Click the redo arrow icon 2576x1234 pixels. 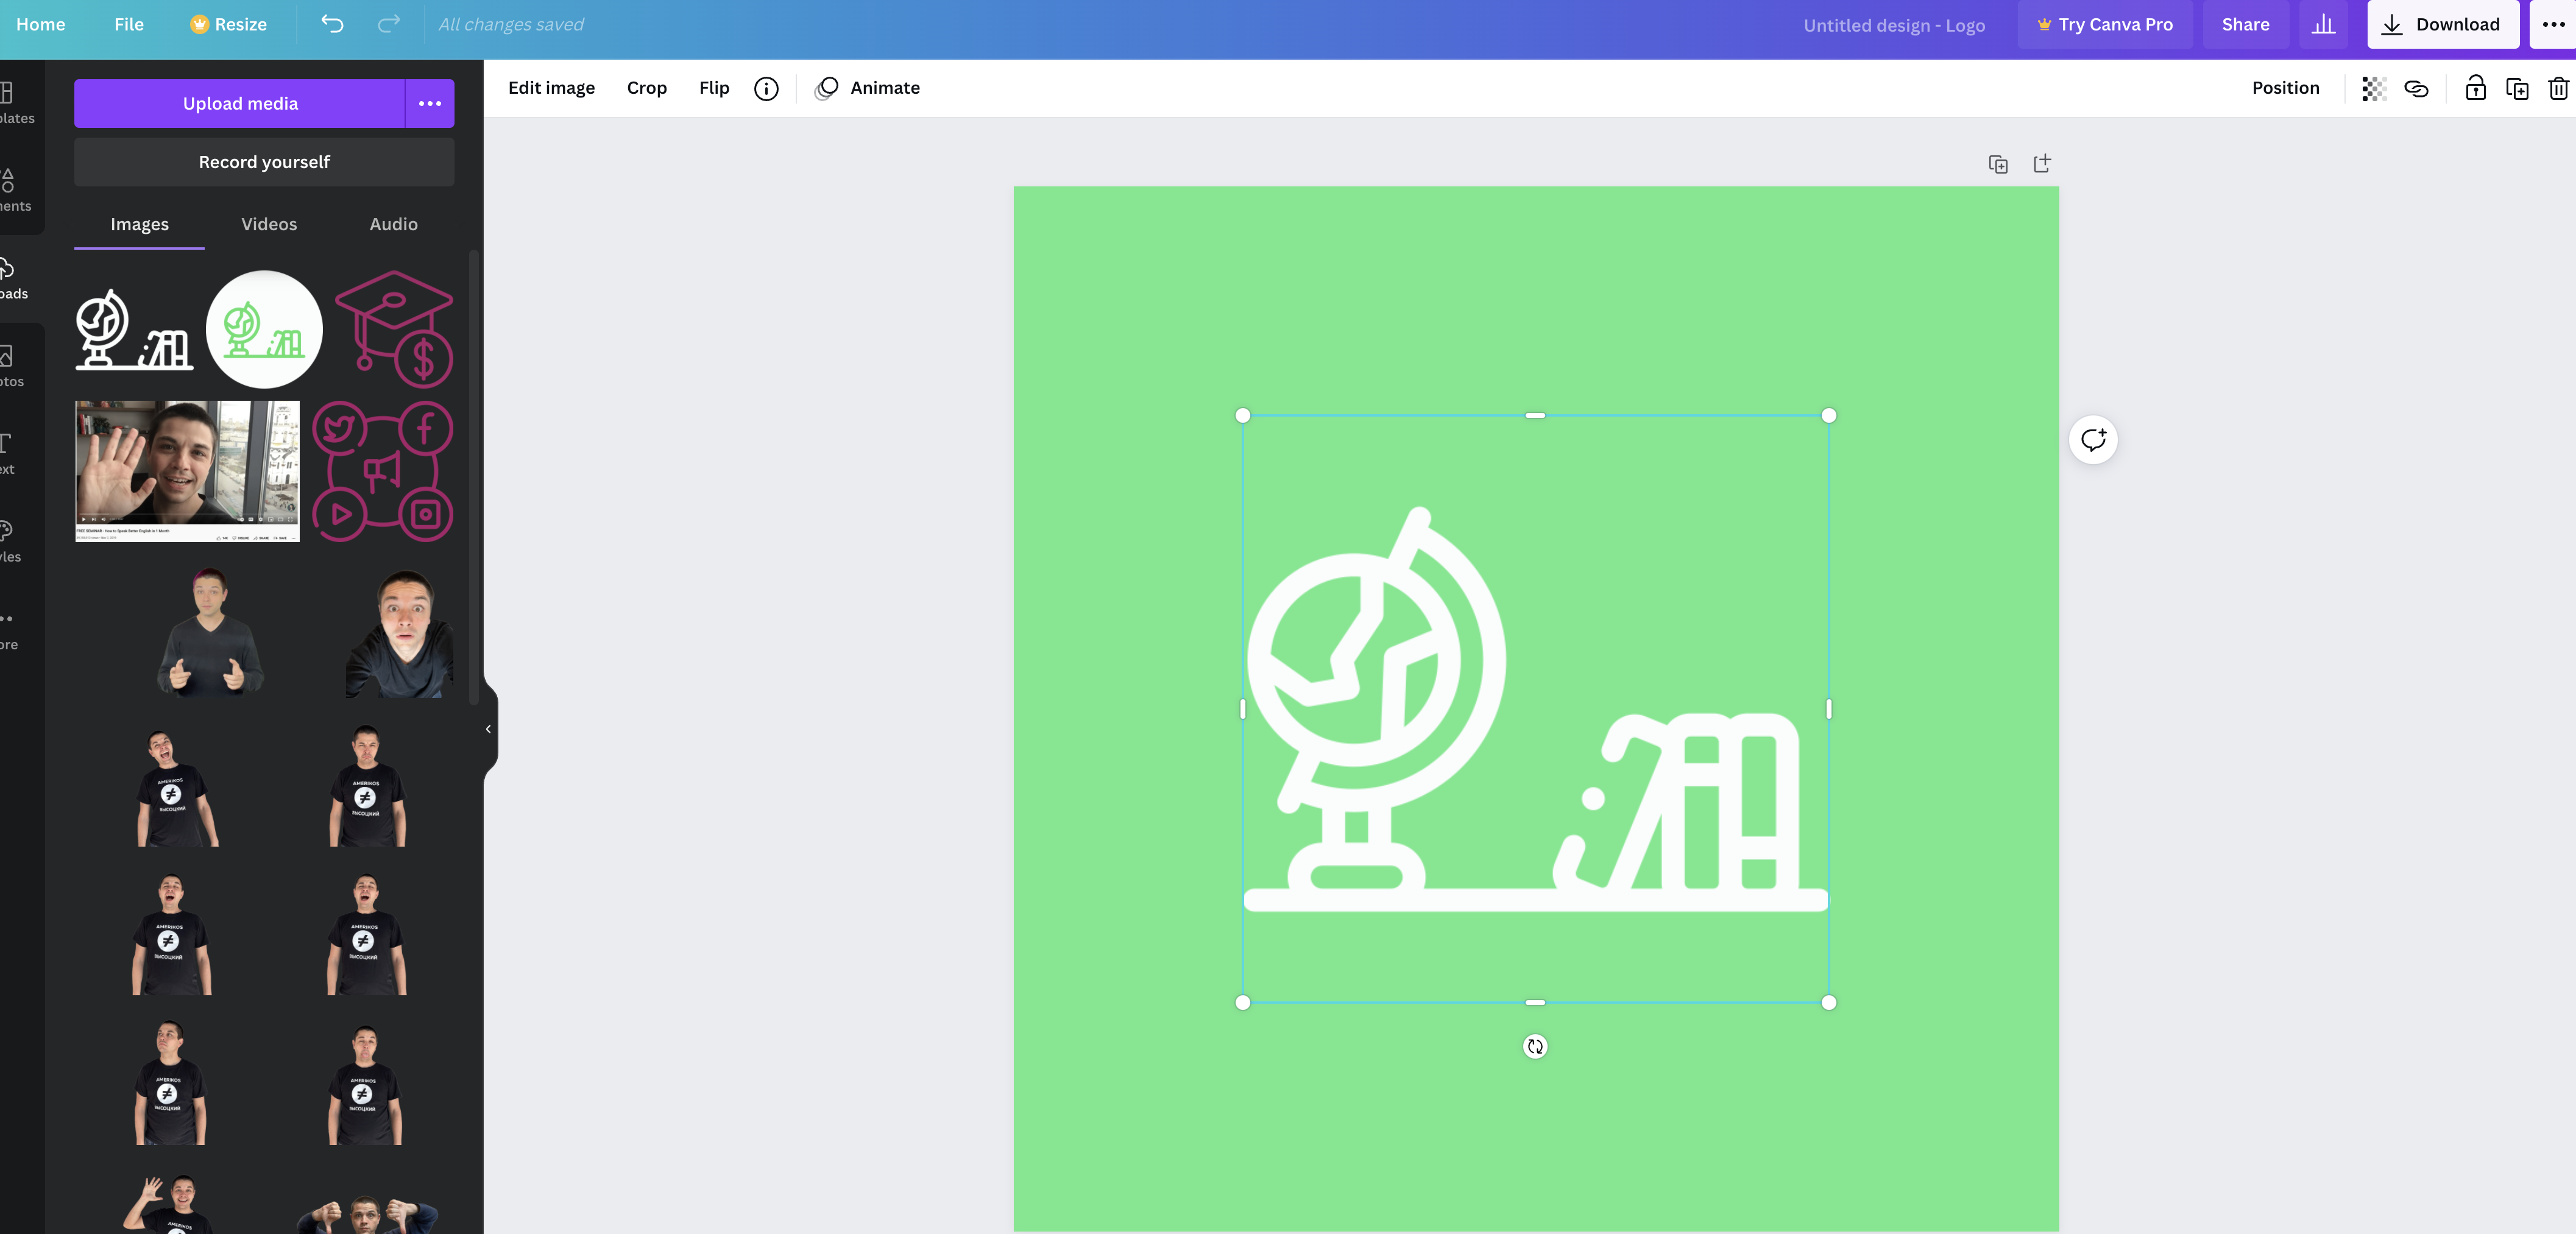[388, 24]
